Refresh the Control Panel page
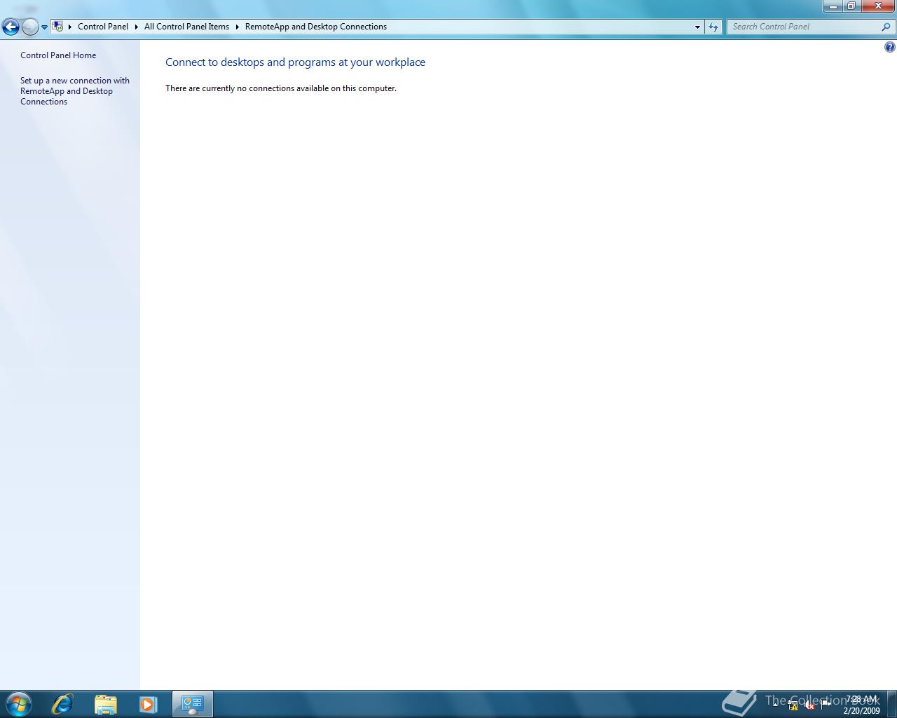The height and width of the screenshot is (718, 897). (713, 27)
